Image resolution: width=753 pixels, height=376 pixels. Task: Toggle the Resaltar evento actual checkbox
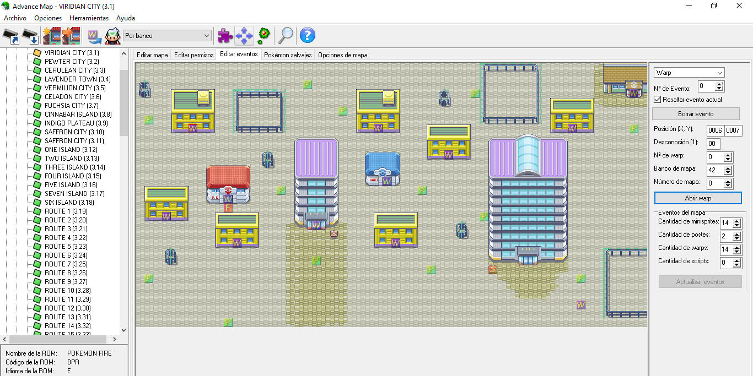[657, 100]
